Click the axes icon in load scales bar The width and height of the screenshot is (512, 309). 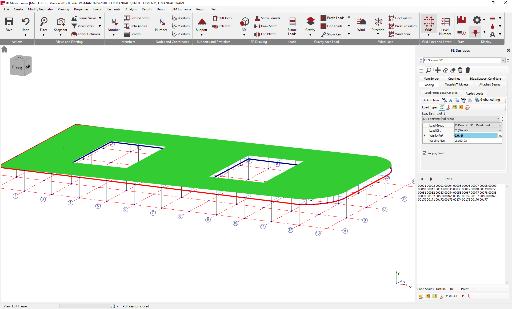point(470,296)
